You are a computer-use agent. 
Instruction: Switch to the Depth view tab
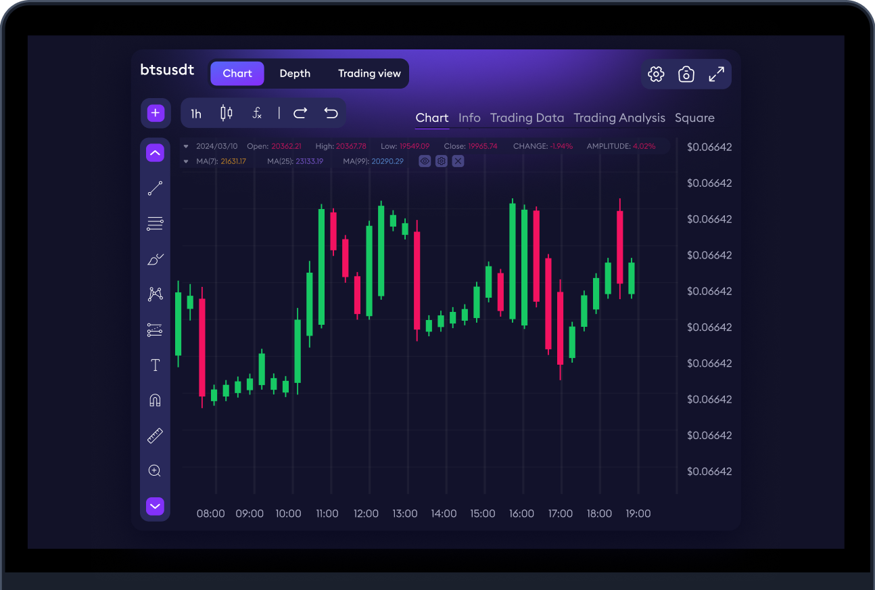click(x=295, y=74)
